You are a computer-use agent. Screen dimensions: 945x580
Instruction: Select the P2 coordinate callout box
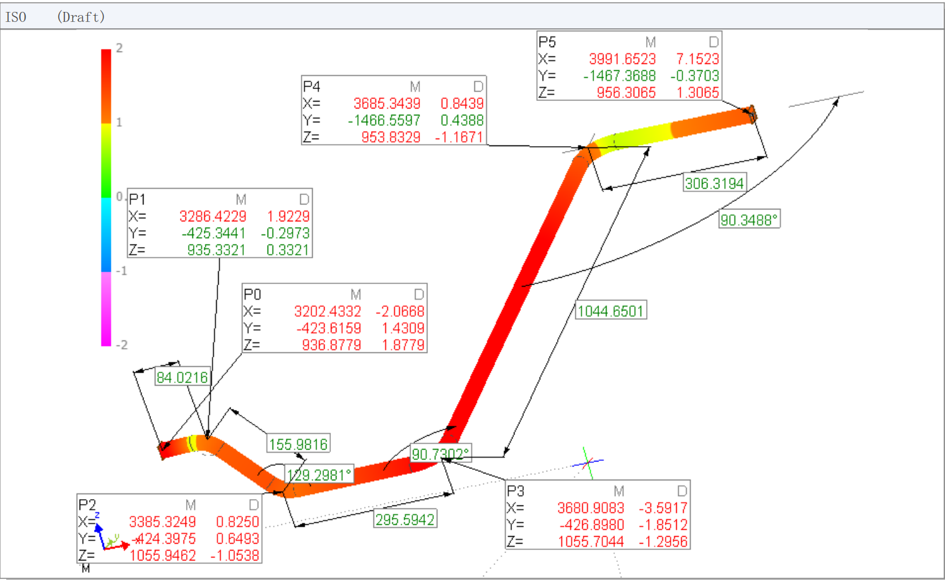pos(169,530)
